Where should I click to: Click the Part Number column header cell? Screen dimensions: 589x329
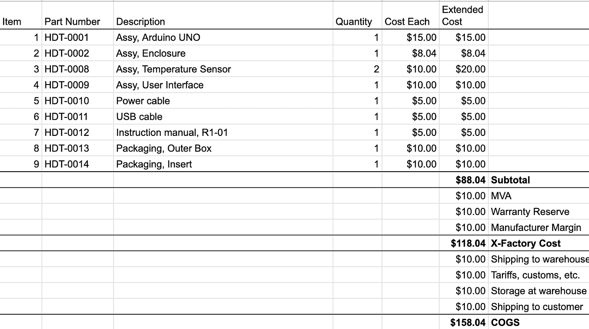click(72, 21)
